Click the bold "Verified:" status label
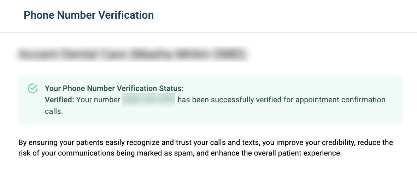This screenshot has height=170, width=417. [59, 100]
